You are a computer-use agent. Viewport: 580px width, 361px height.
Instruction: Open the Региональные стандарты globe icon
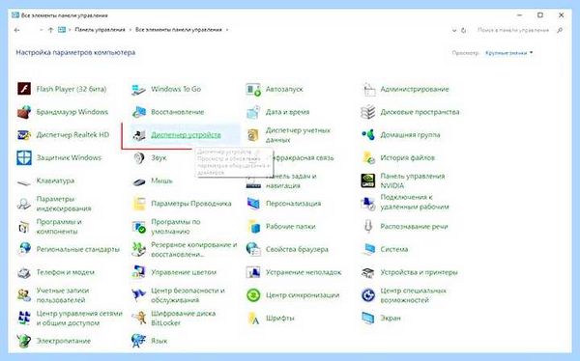tap(24, 249)
